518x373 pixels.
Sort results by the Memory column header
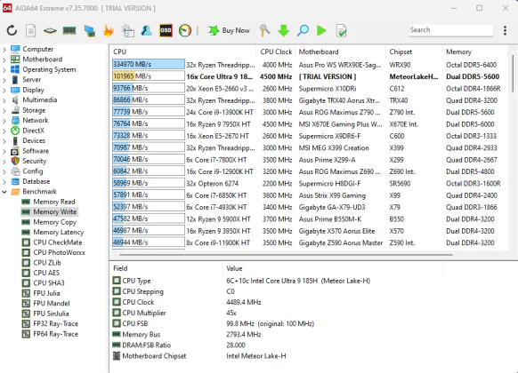(x=474, y=52)
